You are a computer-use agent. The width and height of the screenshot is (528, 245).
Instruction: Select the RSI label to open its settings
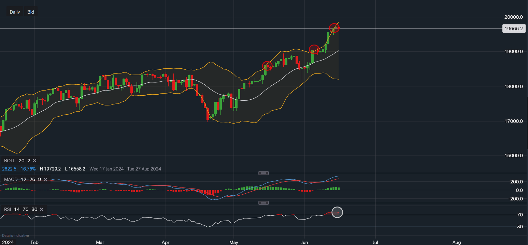coord(7,209)
